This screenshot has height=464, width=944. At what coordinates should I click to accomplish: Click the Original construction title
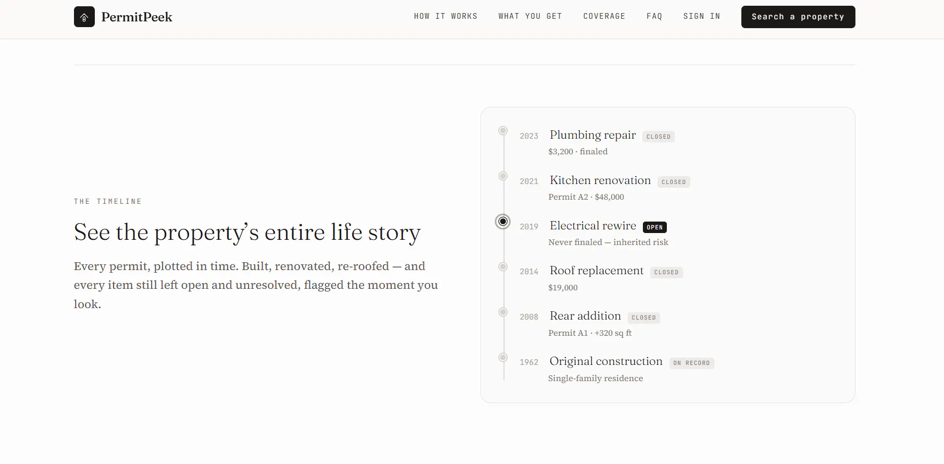tap(606, 361)
